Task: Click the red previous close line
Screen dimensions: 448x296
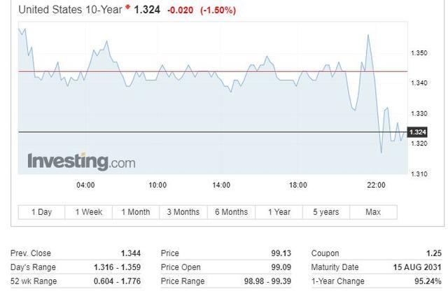Action: click(210, 71)
